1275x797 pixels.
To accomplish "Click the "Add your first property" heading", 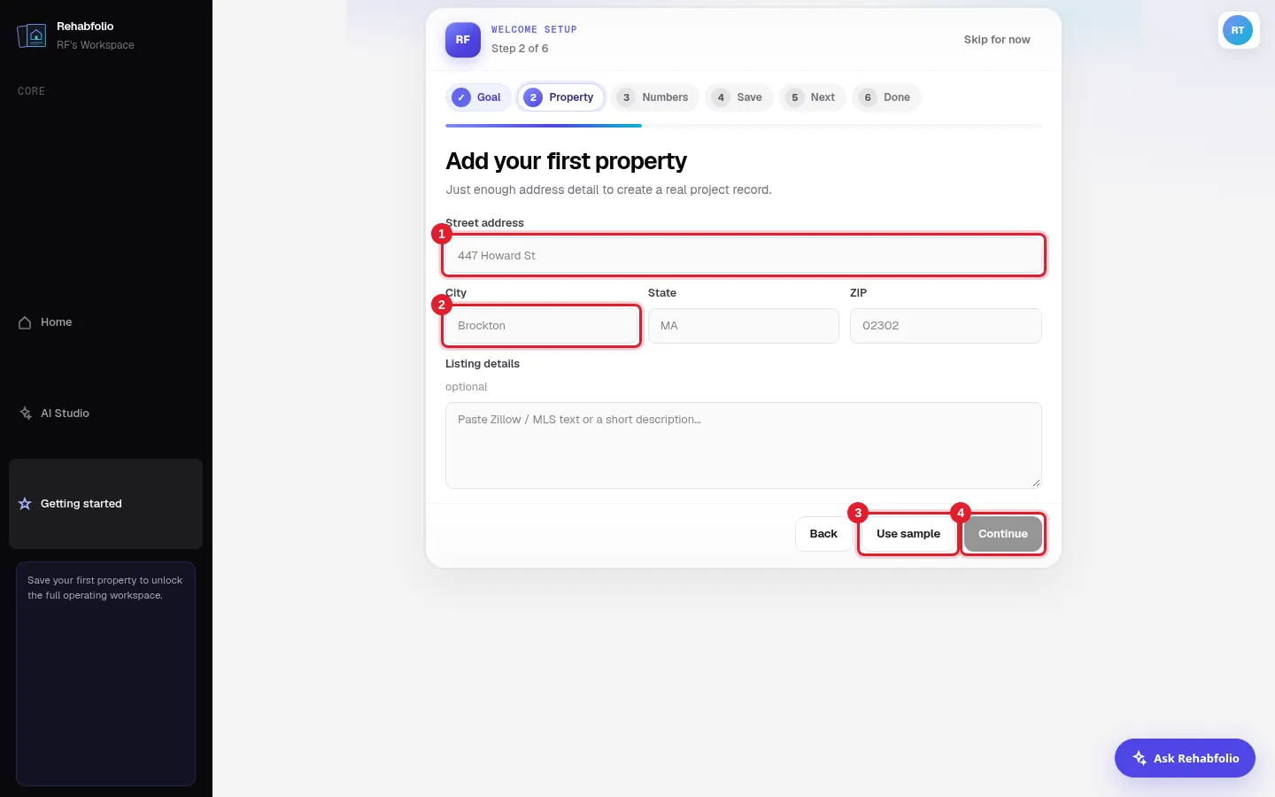I will (x=567, y=161).
